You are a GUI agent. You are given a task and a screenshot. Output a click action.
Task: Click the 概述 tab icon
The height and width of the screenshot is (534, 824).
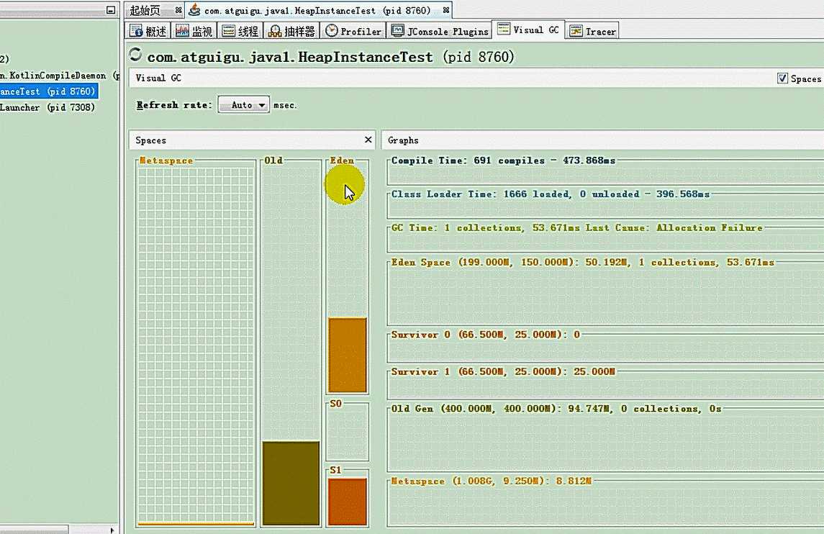point(136,31)
